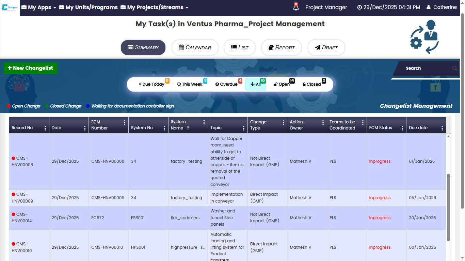This screenshot has width=465, height=261.
Task: Click Catherine user profile icon
Action: 429,7
